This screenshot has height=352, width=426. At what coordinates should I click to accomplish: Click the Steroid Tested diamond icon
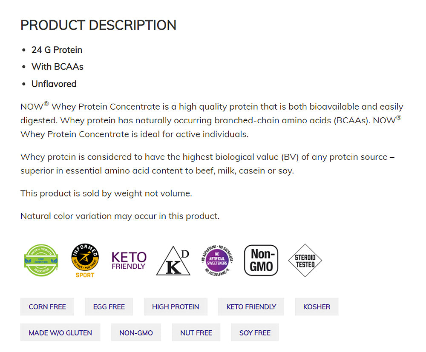coord(305,260)
